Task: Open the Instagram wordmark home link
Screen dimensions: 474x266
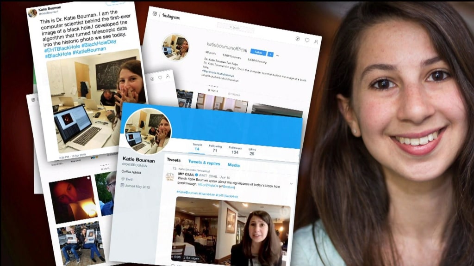Action: [171, 16]
